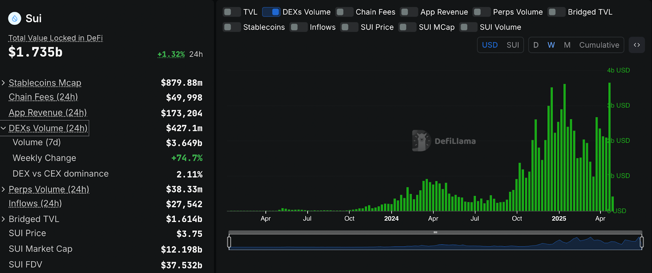Click the 2025 x-axis label
The width and height of the screenshot is (652, 273).
[559, 219]
